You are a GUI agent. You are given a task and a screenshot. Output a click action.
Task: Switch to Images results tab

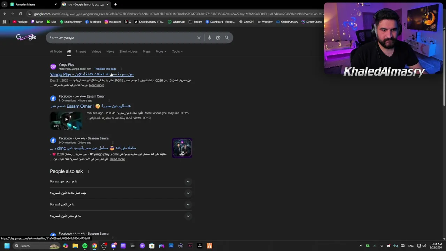pos(81,52)
